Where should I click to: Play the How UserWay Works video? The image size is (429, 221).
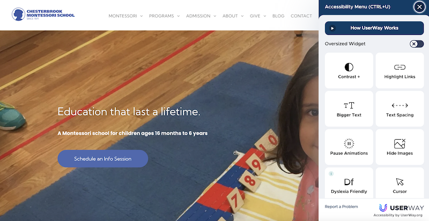(x=374, y=28)
